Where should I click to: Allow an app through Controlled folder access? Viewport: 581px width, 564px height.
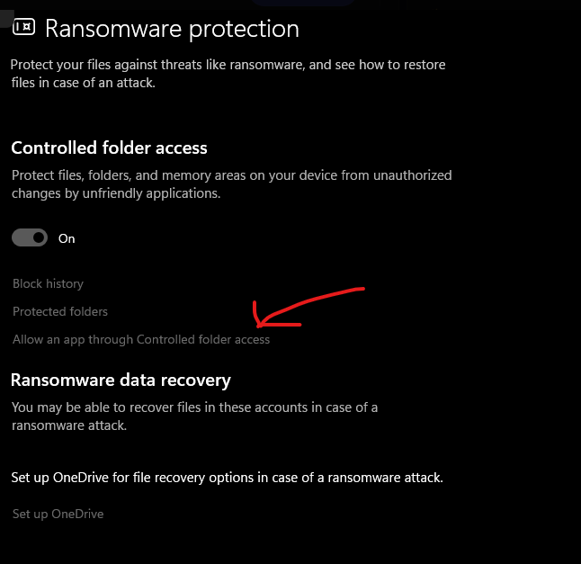(x=141, y=339)
